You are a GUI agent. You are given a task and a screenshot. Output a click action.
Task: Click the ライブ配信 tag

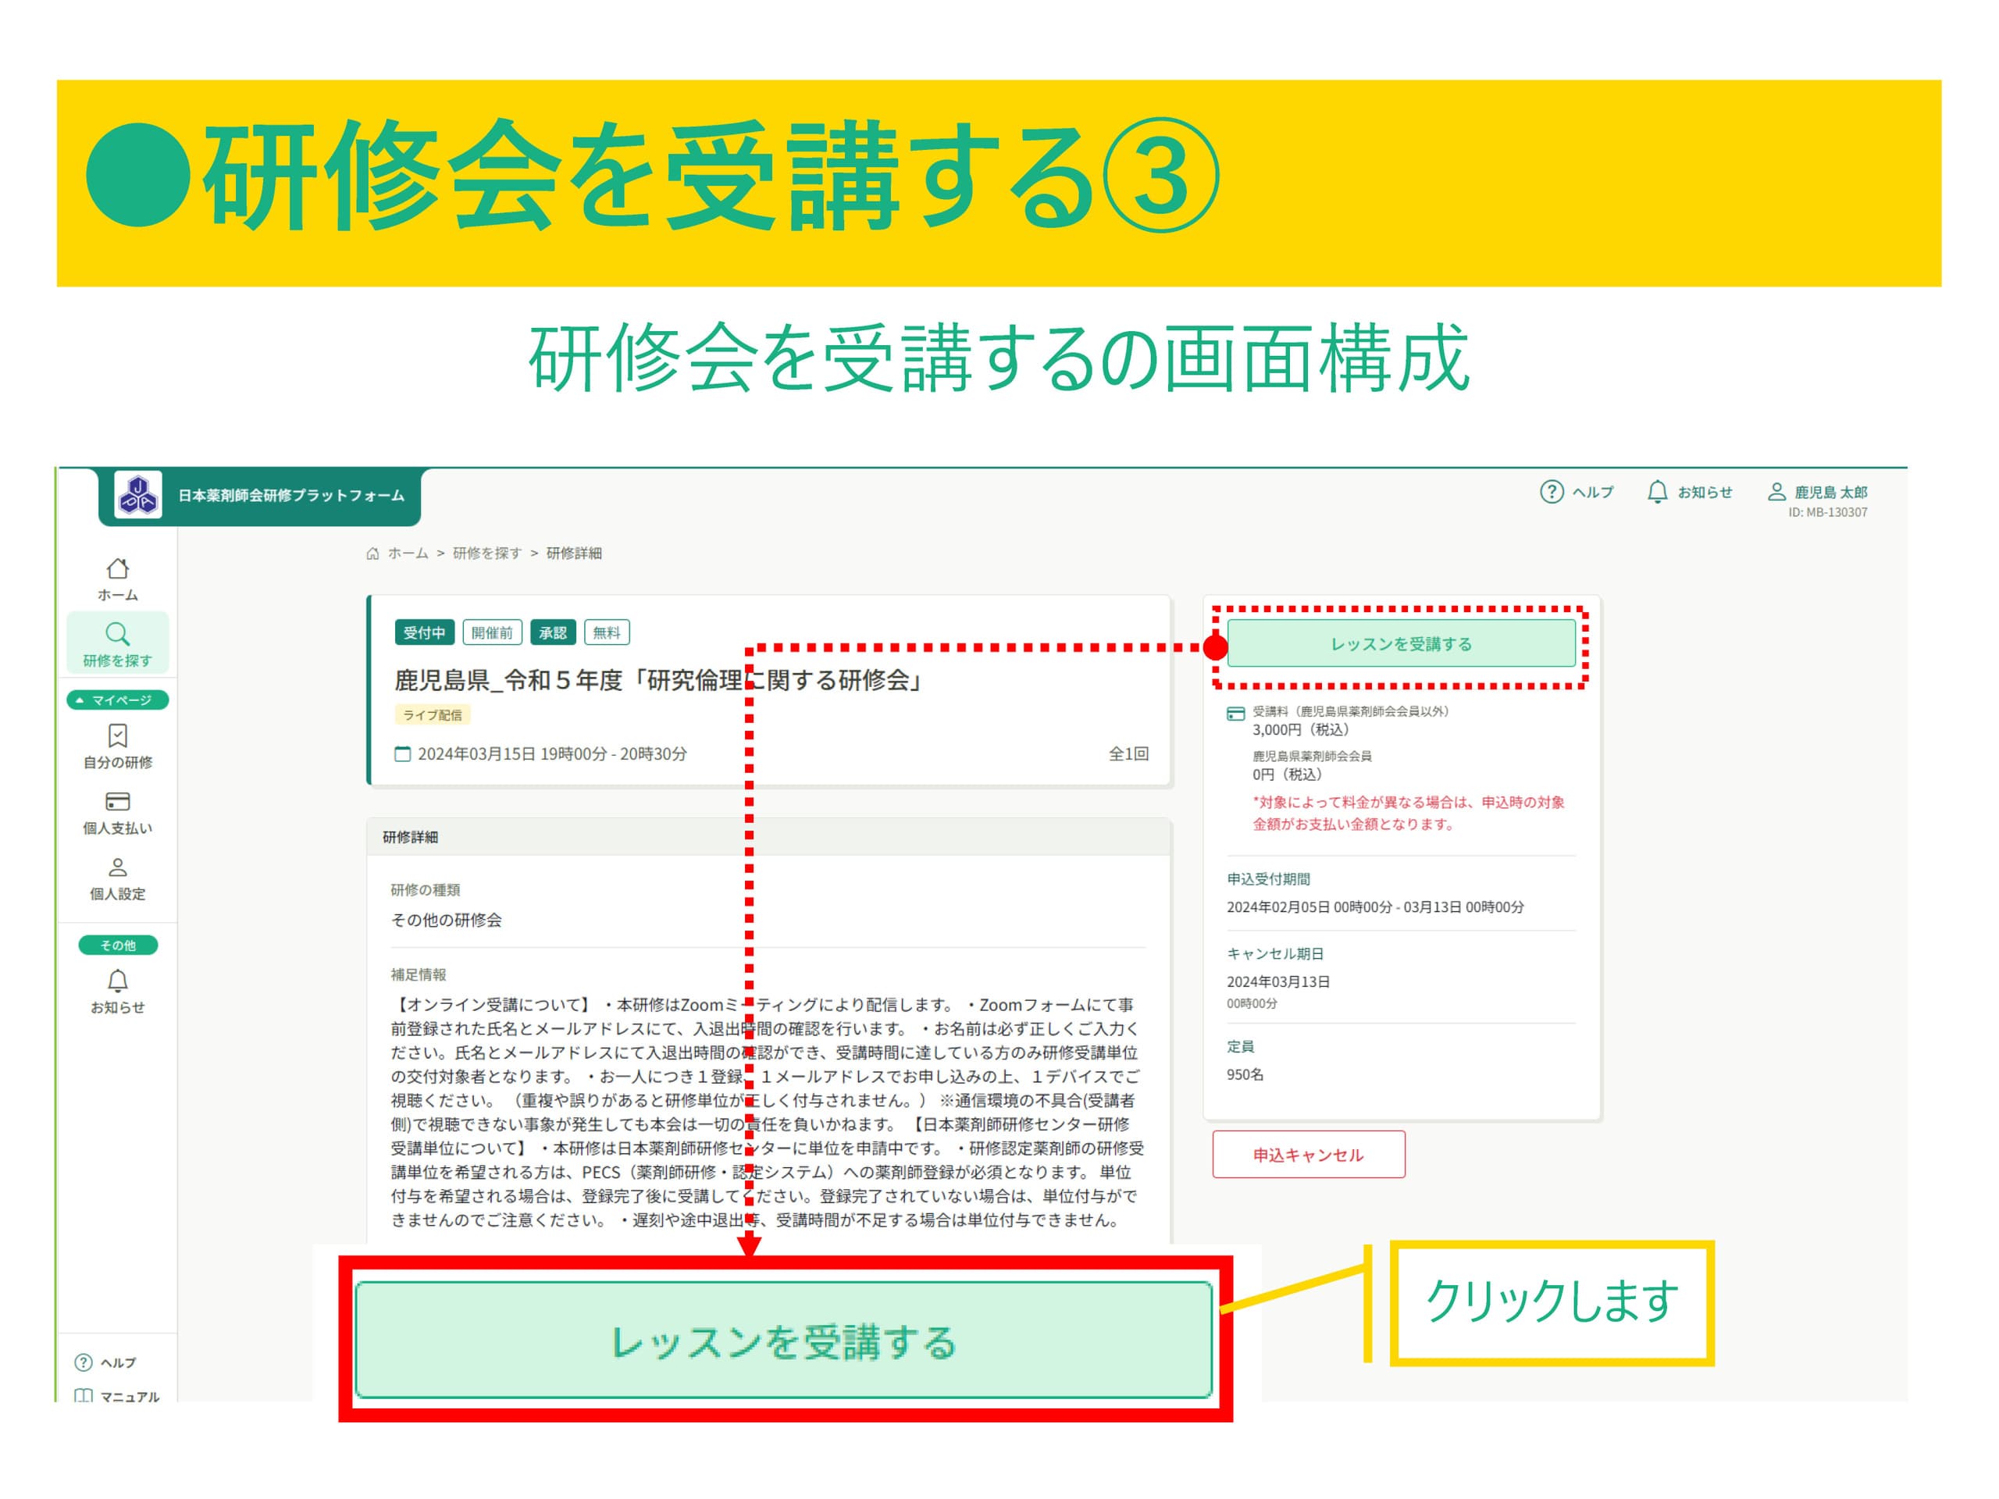[432, 714]
